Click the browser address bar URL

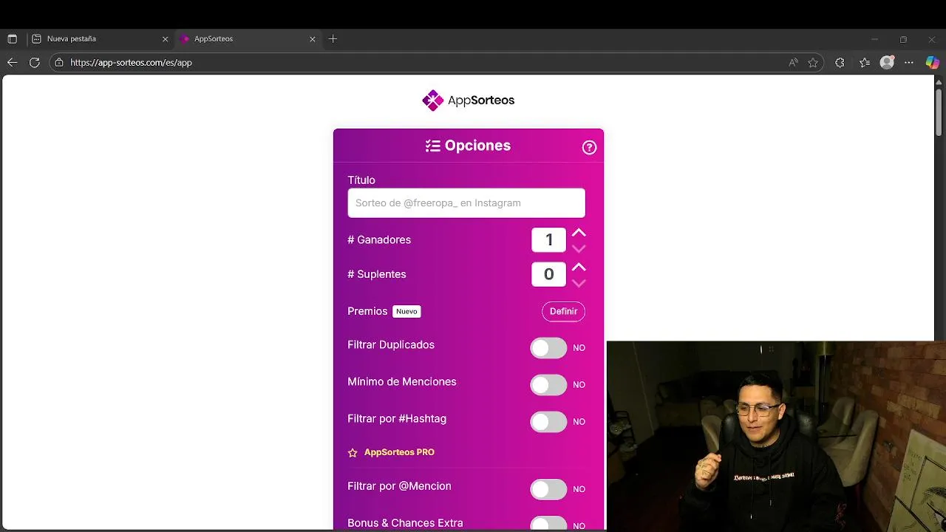131,63
